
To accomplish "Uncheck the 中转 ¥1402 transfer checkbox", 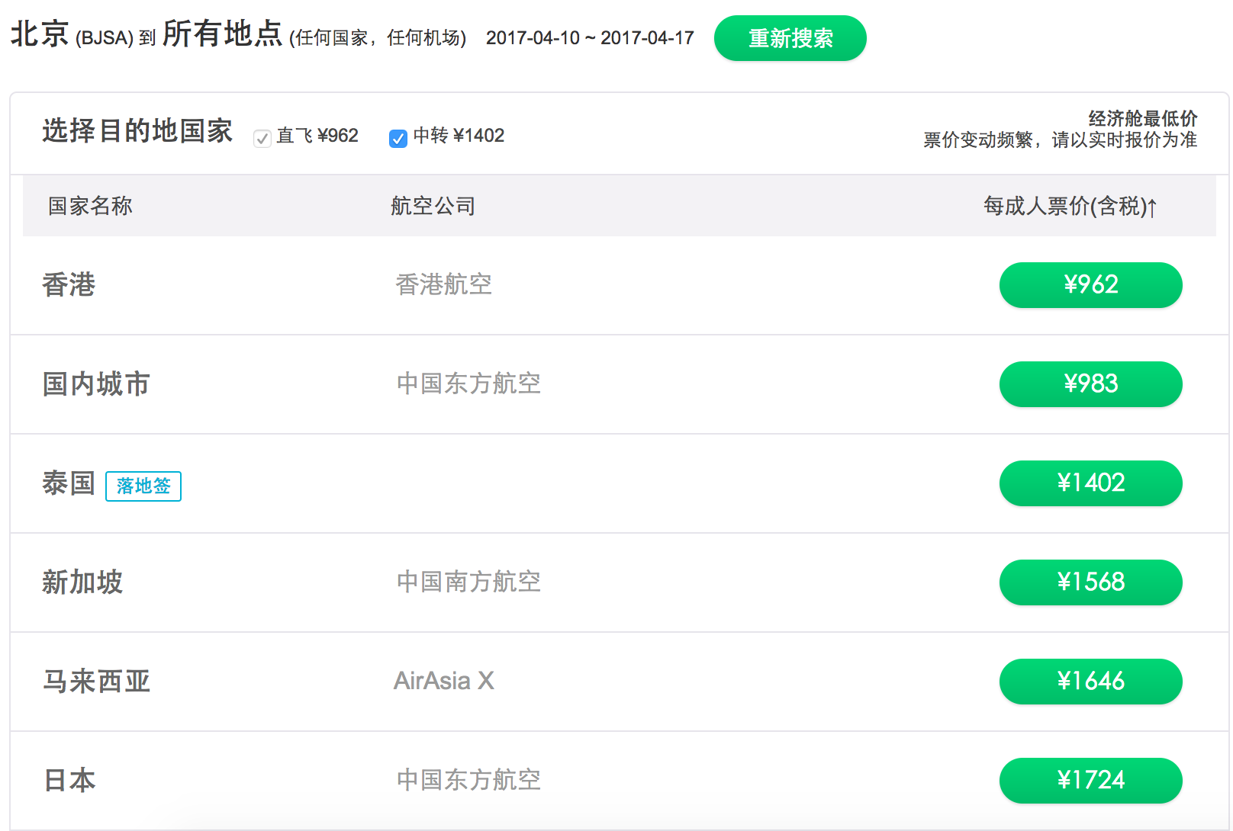I will tap(398, 138).
